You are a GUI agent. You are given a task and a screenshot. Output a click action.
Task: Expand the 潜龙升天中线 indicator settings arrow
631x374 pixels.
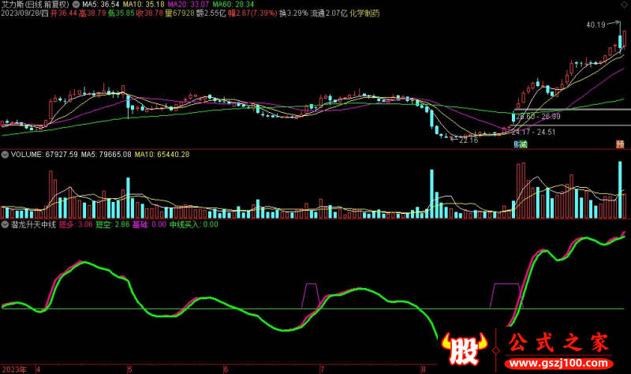coord(5,224)
